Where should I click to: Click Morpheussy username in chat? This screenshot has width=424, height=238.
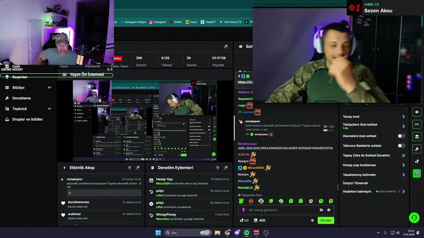click(x=247, y=144)
